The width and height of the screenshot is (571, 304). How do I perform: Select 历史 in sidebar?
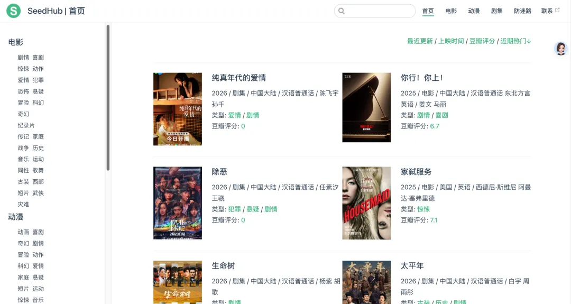coord(38,148)
